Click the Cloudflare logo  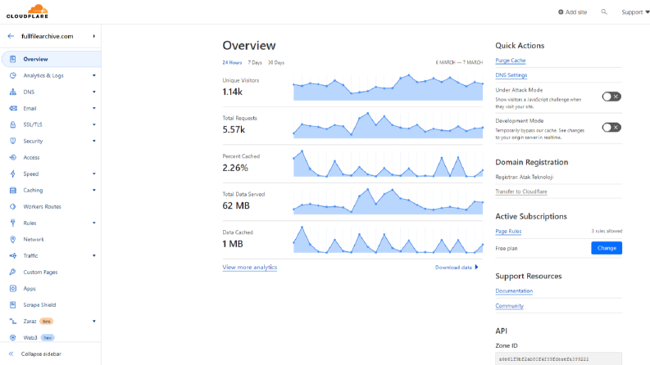coord(27,11)
